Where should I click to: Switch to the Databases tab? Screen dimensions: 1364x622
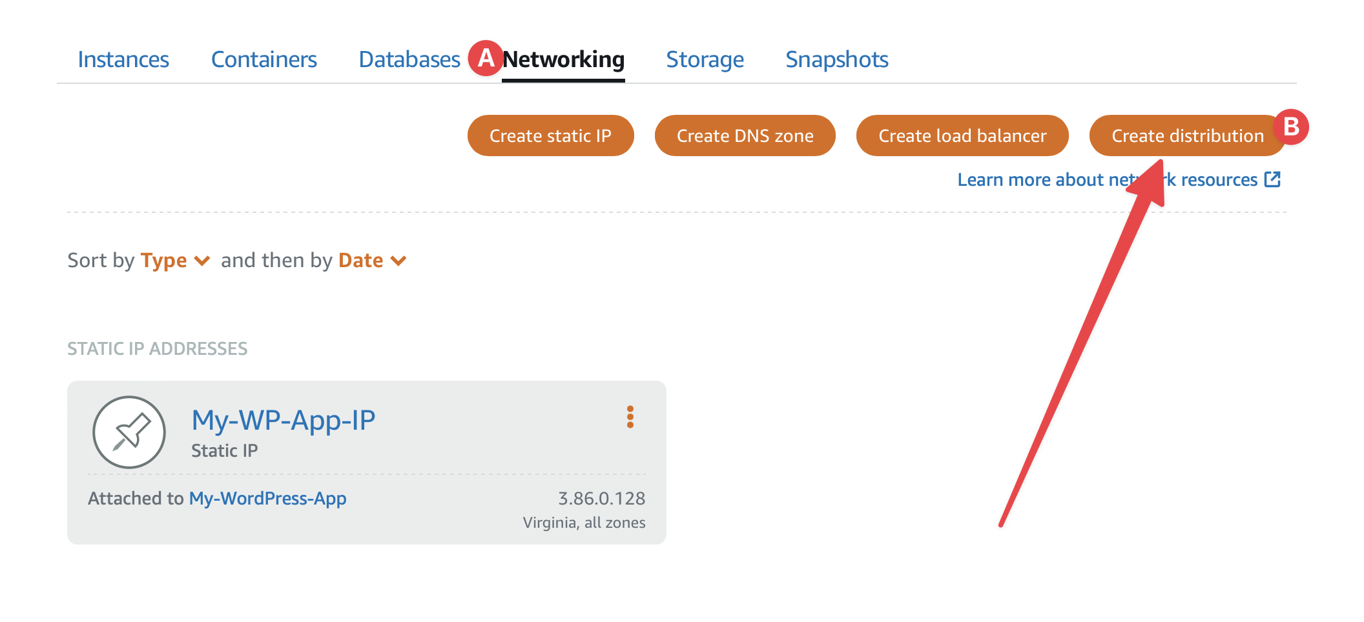pos(409,59)
